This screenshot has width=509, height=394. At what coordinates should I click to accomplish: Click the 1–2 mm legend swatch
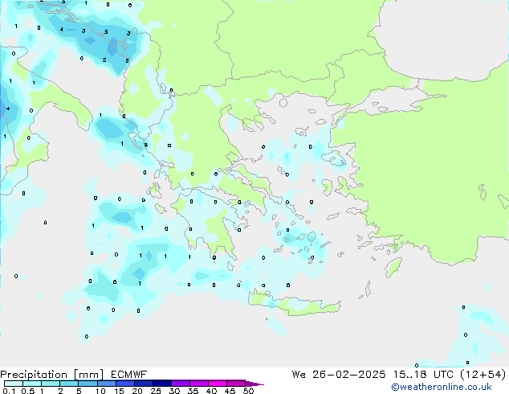click(51, 384)
